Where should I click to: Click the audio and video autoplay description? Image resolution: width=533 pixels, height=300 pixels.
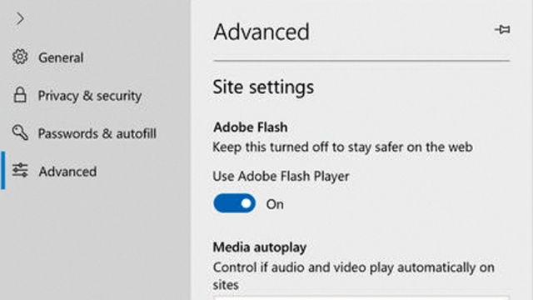[x=353, y=276]
